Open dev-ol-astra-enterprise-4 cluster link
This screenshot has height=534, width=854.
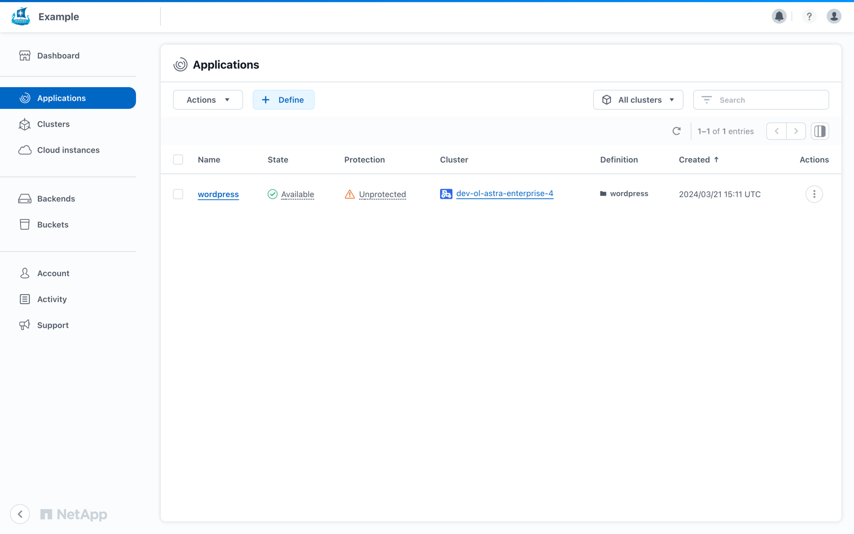[x=504, y=194]
